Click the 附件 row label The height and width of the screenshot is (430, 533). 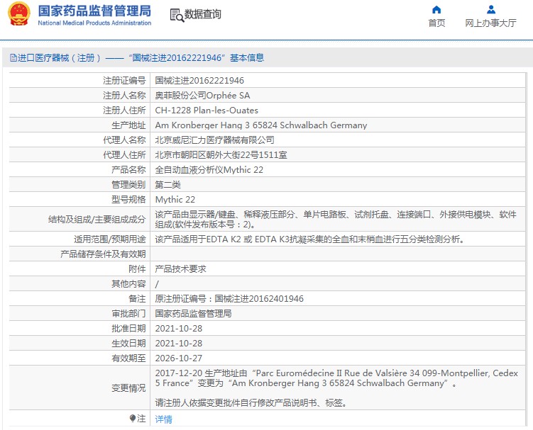[137, 269]
